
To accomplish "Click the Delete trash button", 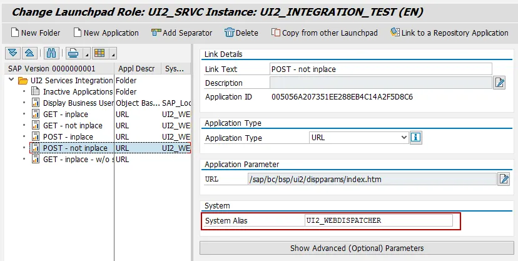I will pyautogui.click(x=241, y=33).
